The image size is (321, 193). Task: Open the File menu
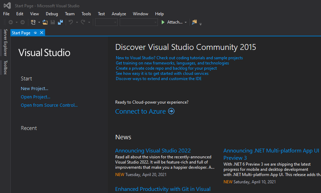[6, 14]
